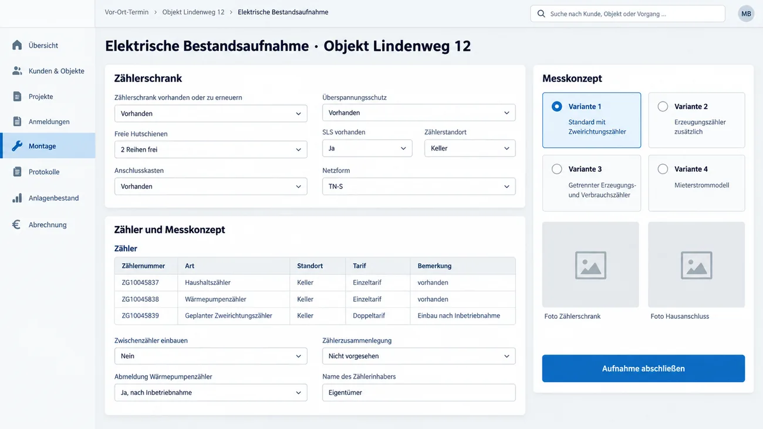
Task: Select Variante 2 Erzeugungszähler zusätzlich
Action: 697,120
